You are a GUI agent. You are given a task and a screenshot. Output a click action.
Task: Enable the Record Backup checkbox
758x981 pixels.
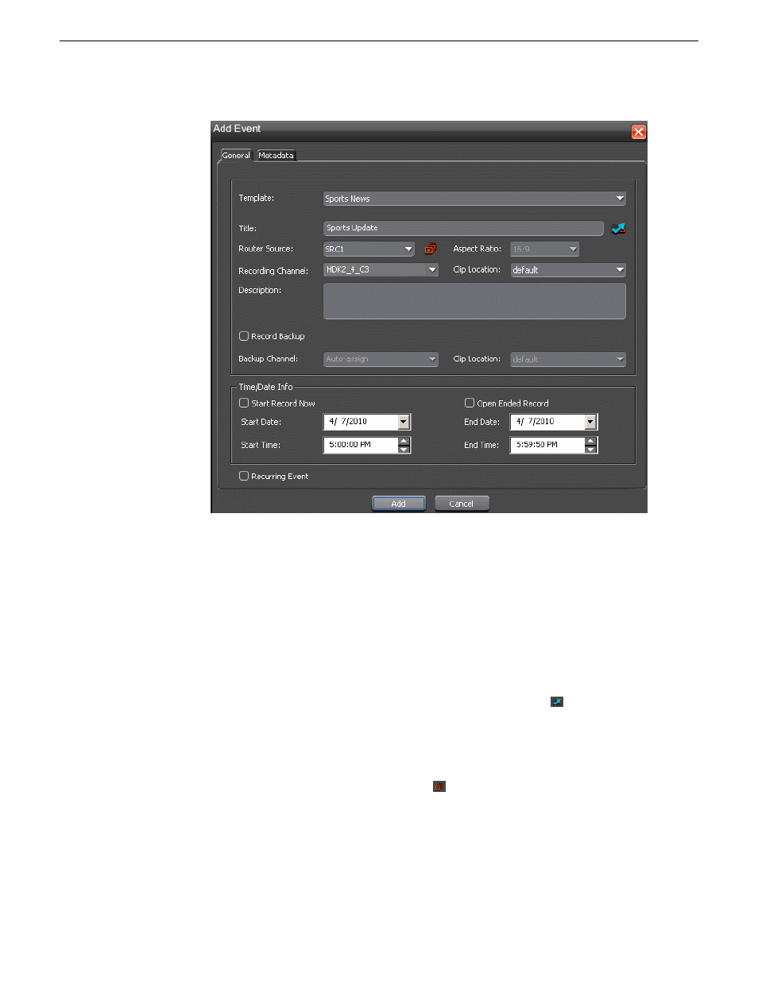click(244, 336)
